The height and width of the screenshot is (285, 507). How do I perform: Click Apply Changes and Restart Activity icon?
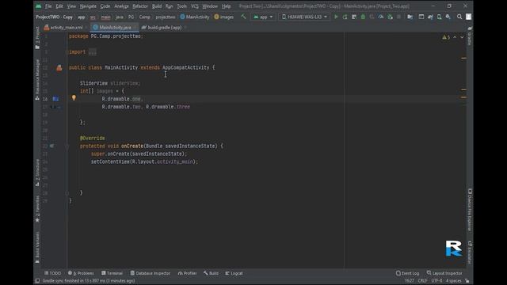345,17
